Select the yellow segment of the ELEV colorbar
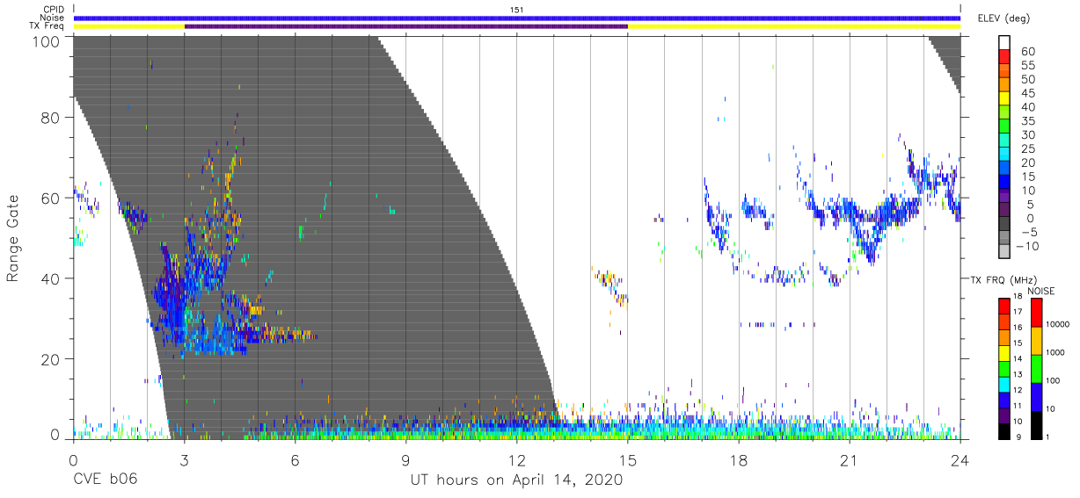1080x498 pixels. click(x=1004, y=98)
